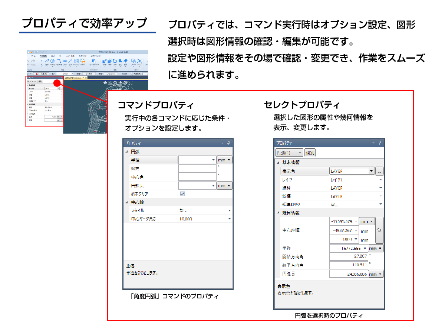Click the block tool icon in DynaCAD ribbon
Image resolution: width=445 pixels, height=334 pixels.
[133, 61]
